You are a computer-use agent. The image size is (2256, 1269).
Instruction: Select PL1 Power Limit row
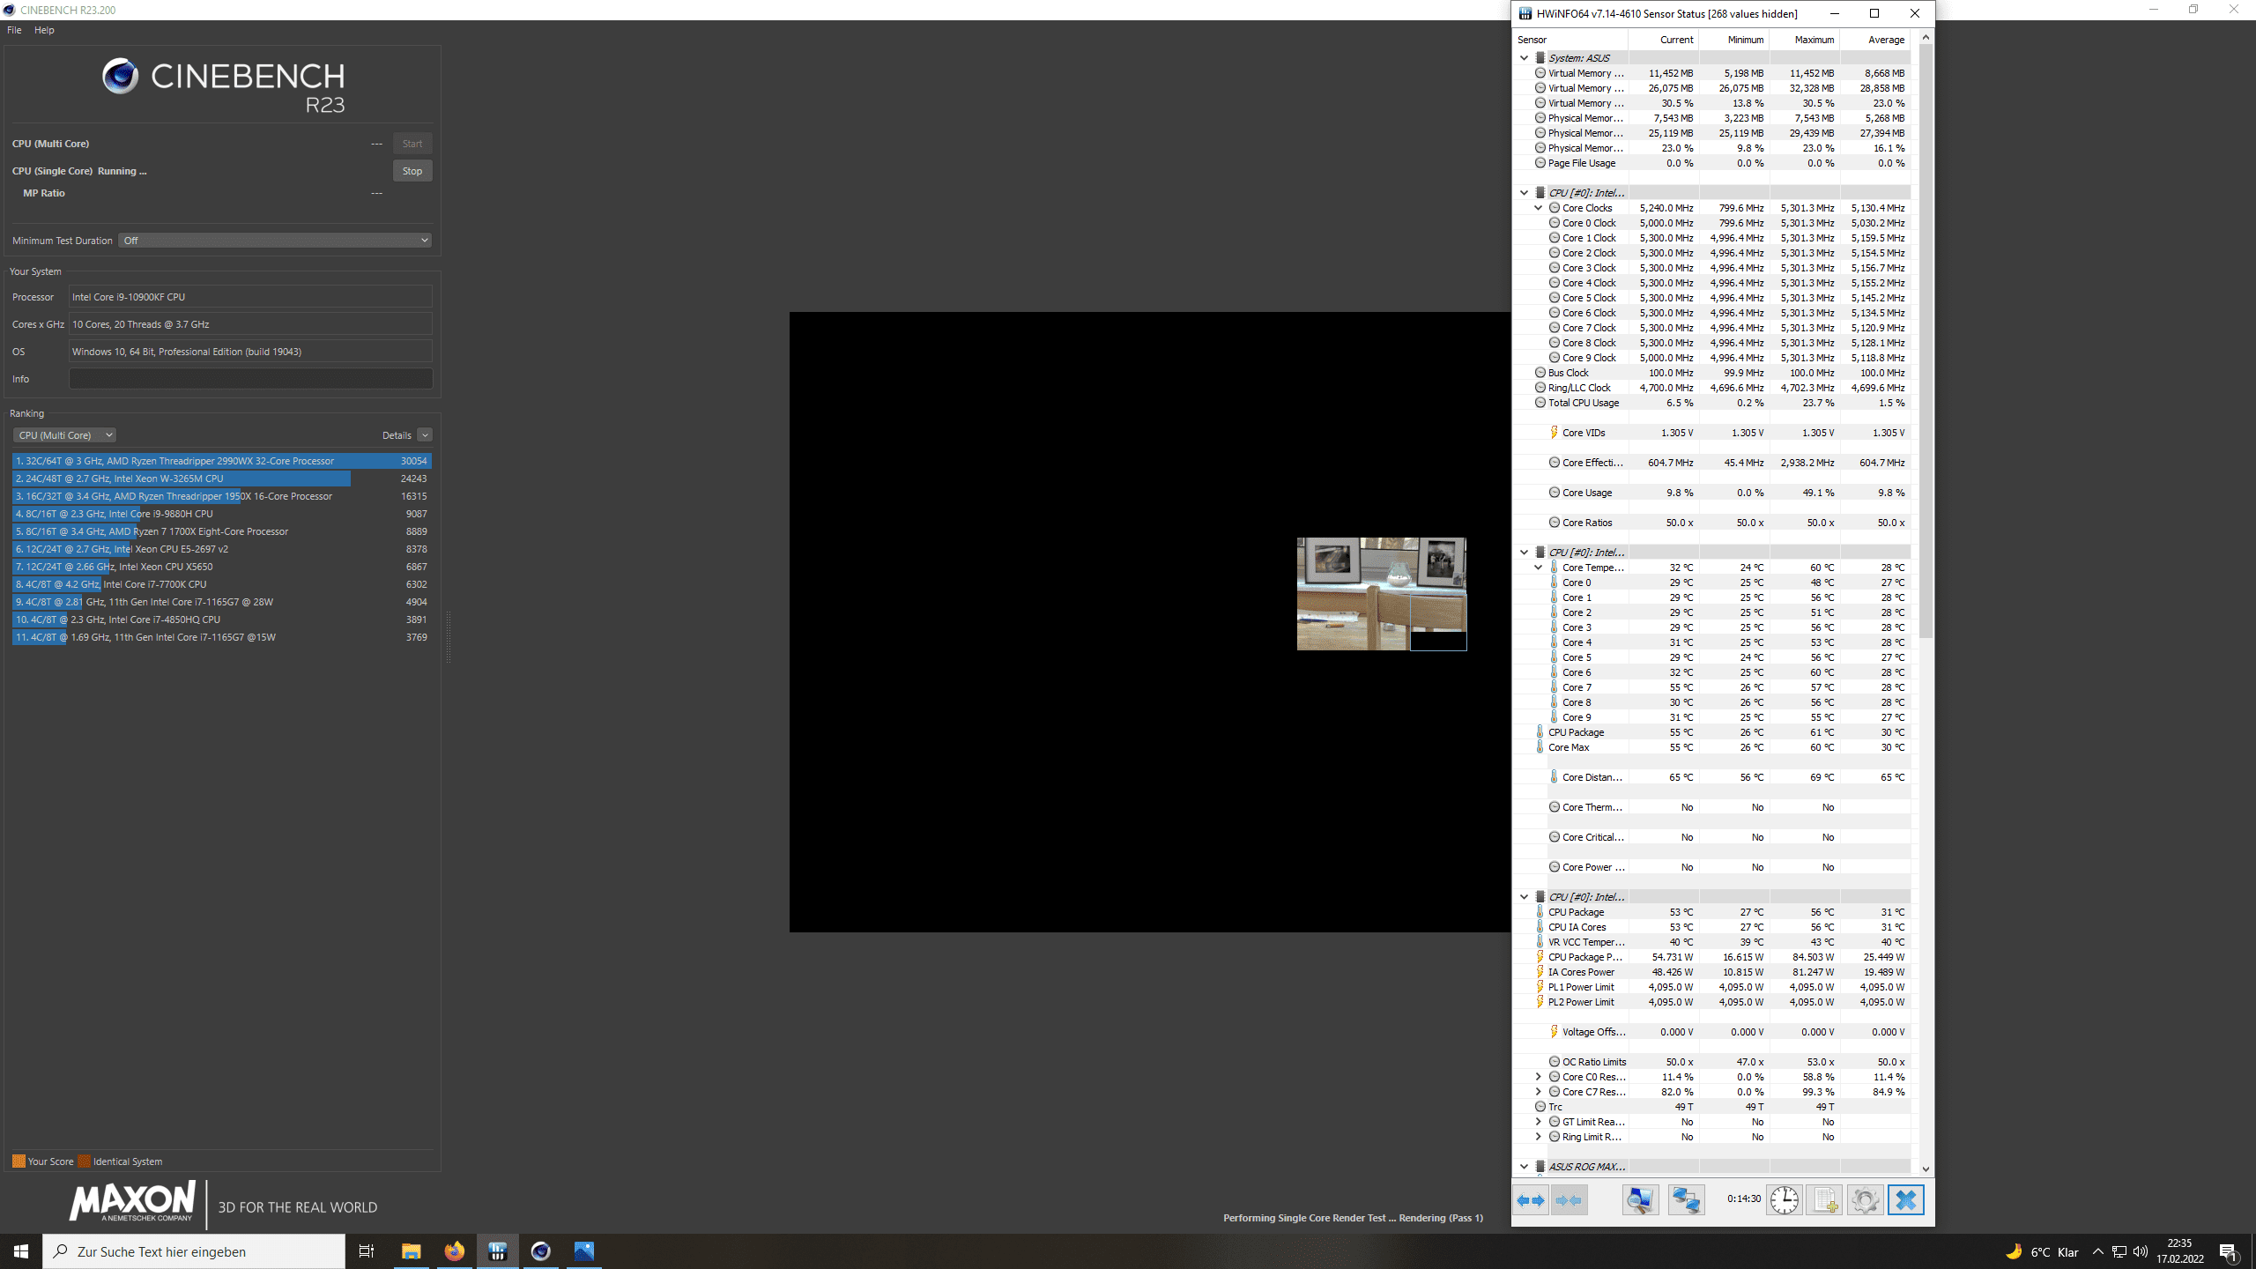click(x=1711, y=987)
